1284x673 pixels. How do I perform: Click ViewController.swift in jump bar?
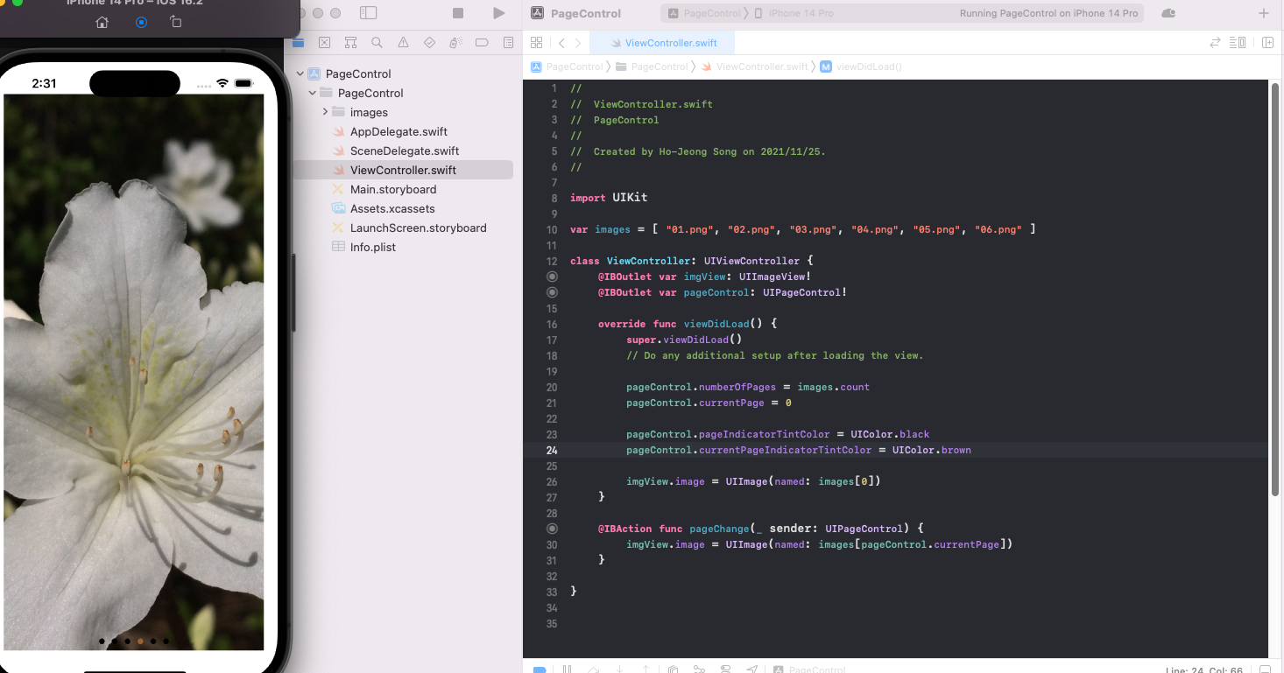pyautogui.click(x=754, y=67)
